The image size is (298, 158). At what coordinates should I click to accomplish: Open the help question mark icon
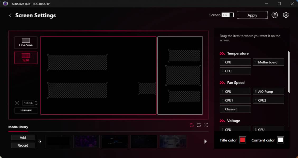pos(275,15)
